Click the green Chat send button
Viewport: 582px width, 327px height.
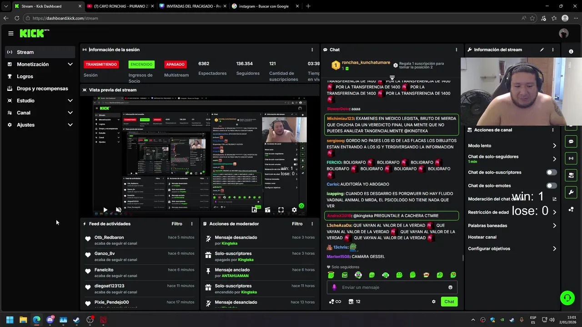[x=449, y=302]
